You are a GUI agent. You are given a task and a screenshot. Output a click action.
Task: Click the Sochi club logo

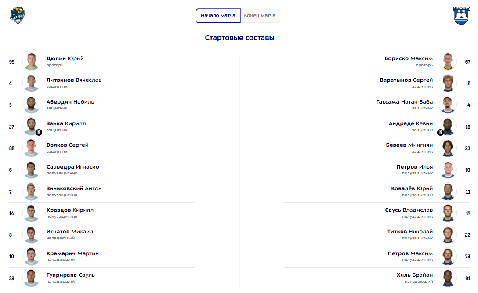coord(18,15)
